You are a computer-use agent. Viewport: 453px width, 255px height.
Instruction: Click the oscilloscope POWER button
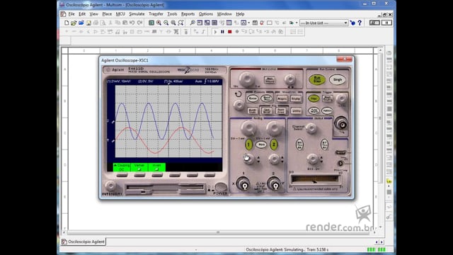coord(221,186)
